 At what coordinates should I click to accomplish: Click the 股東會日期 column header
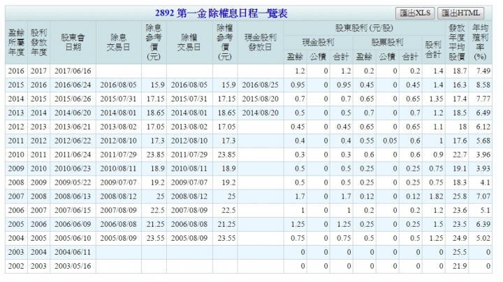(x=73, y=43)
